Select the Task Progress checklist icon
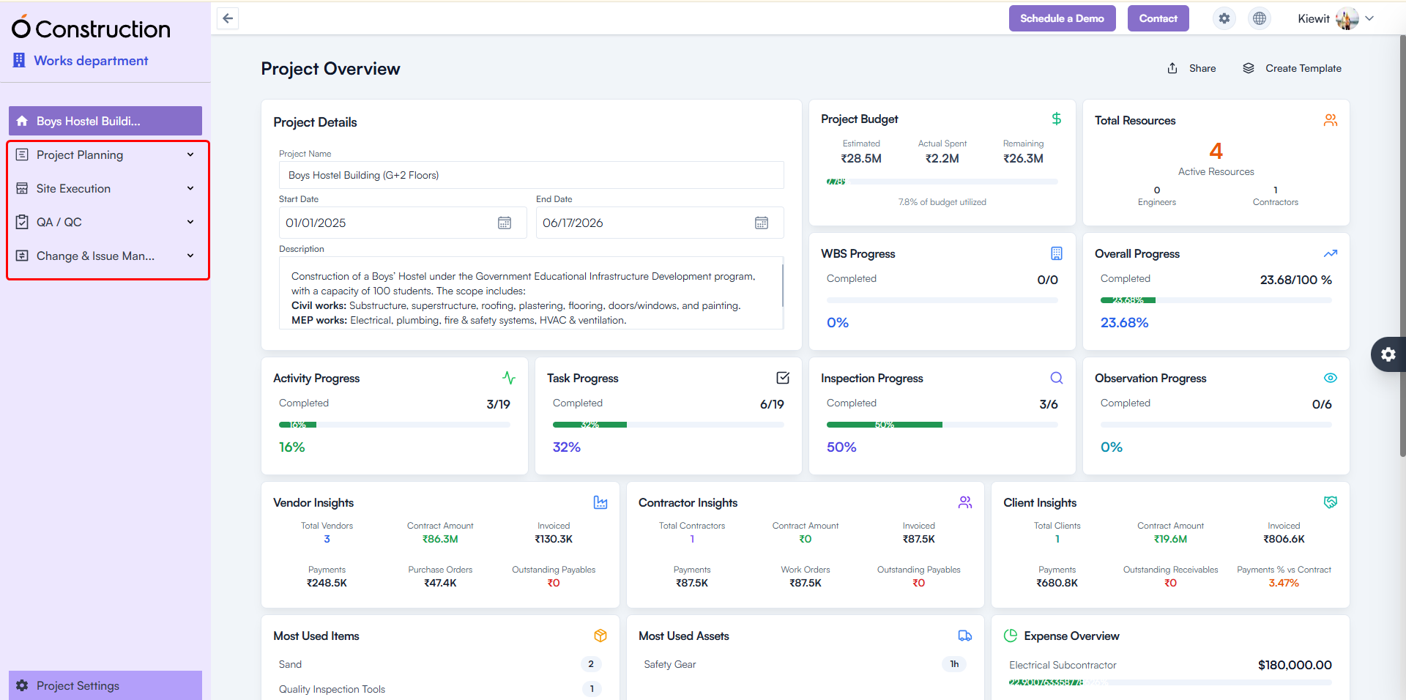This screenshot has height=700, width=1406. coord(782,378)
